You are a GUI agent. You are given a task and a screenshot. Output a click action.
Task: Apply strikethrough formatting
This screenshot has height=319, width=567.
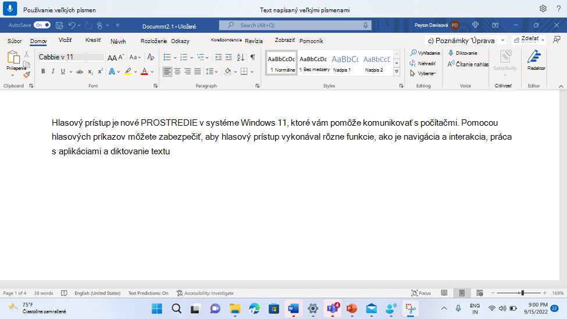click(80, 72)
